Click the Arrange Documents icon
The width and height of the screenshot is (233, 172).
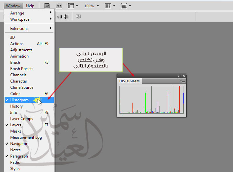pyautogui.click(x=108, y=6)
